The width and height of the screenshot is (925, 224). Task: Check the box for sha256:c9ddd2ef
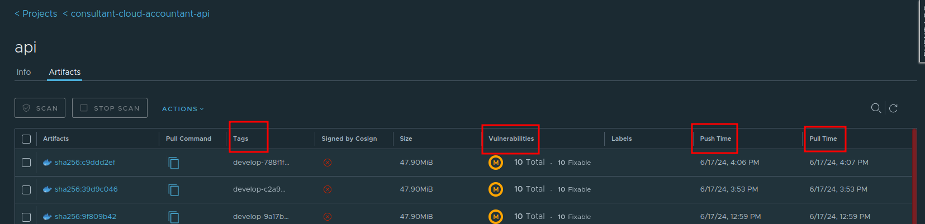[x=26, y=163]
